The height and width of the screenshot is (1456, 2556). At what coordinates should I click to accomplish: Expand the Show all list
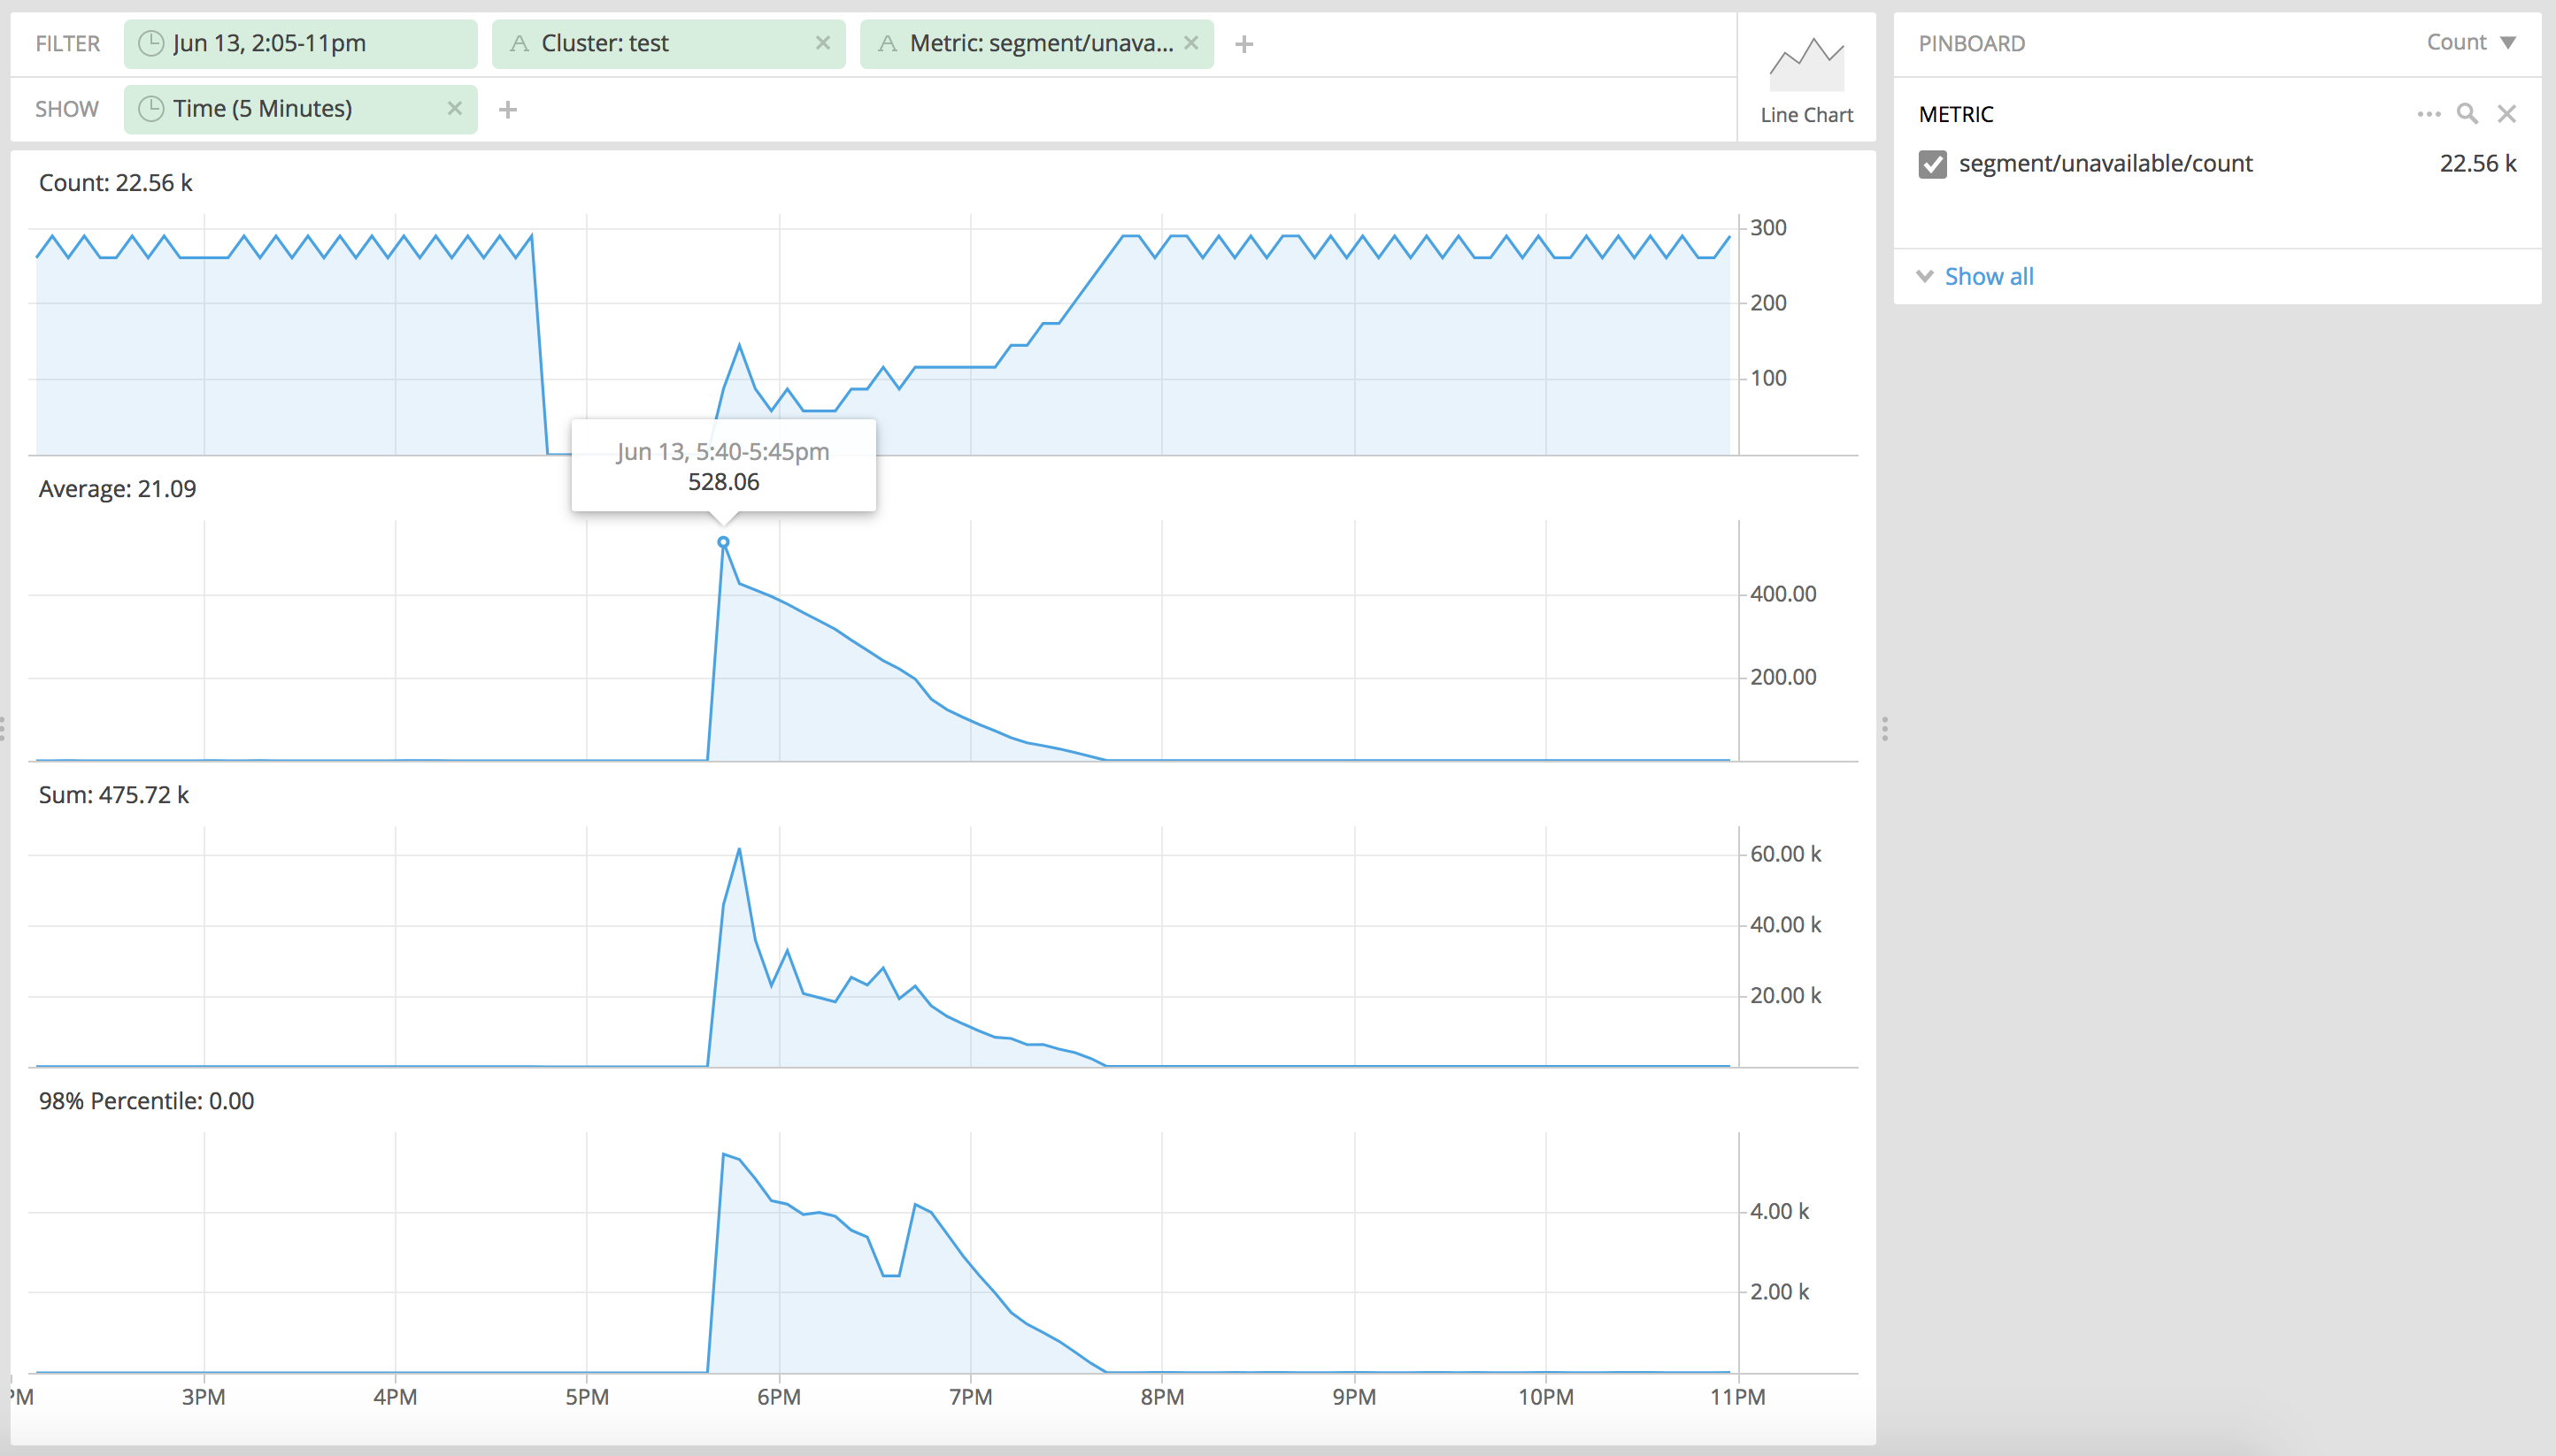click(1975, 276)
